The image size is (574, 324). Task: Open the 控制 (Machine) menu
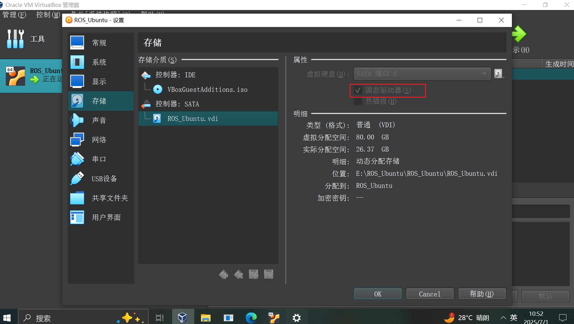click(x=48, y=15)
